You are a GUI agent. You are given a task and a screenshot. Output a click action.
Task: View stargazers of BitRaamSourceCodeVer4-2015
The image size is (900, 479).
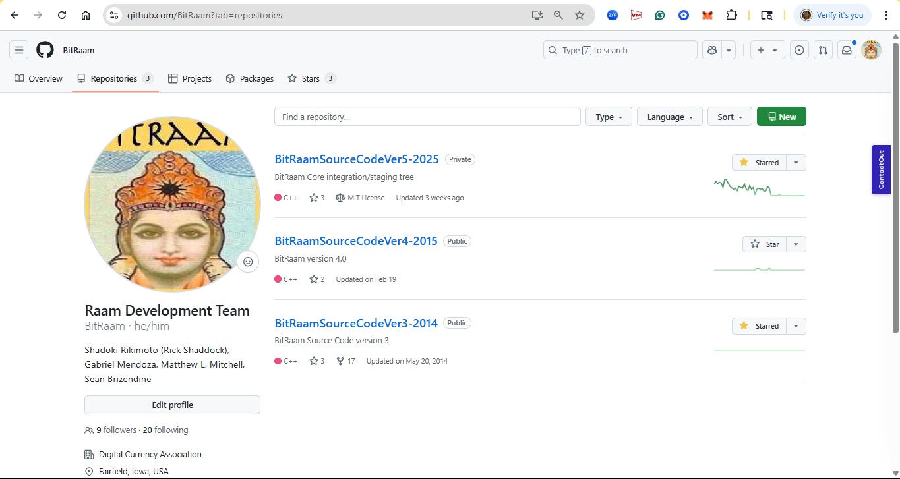click(317, 279)
